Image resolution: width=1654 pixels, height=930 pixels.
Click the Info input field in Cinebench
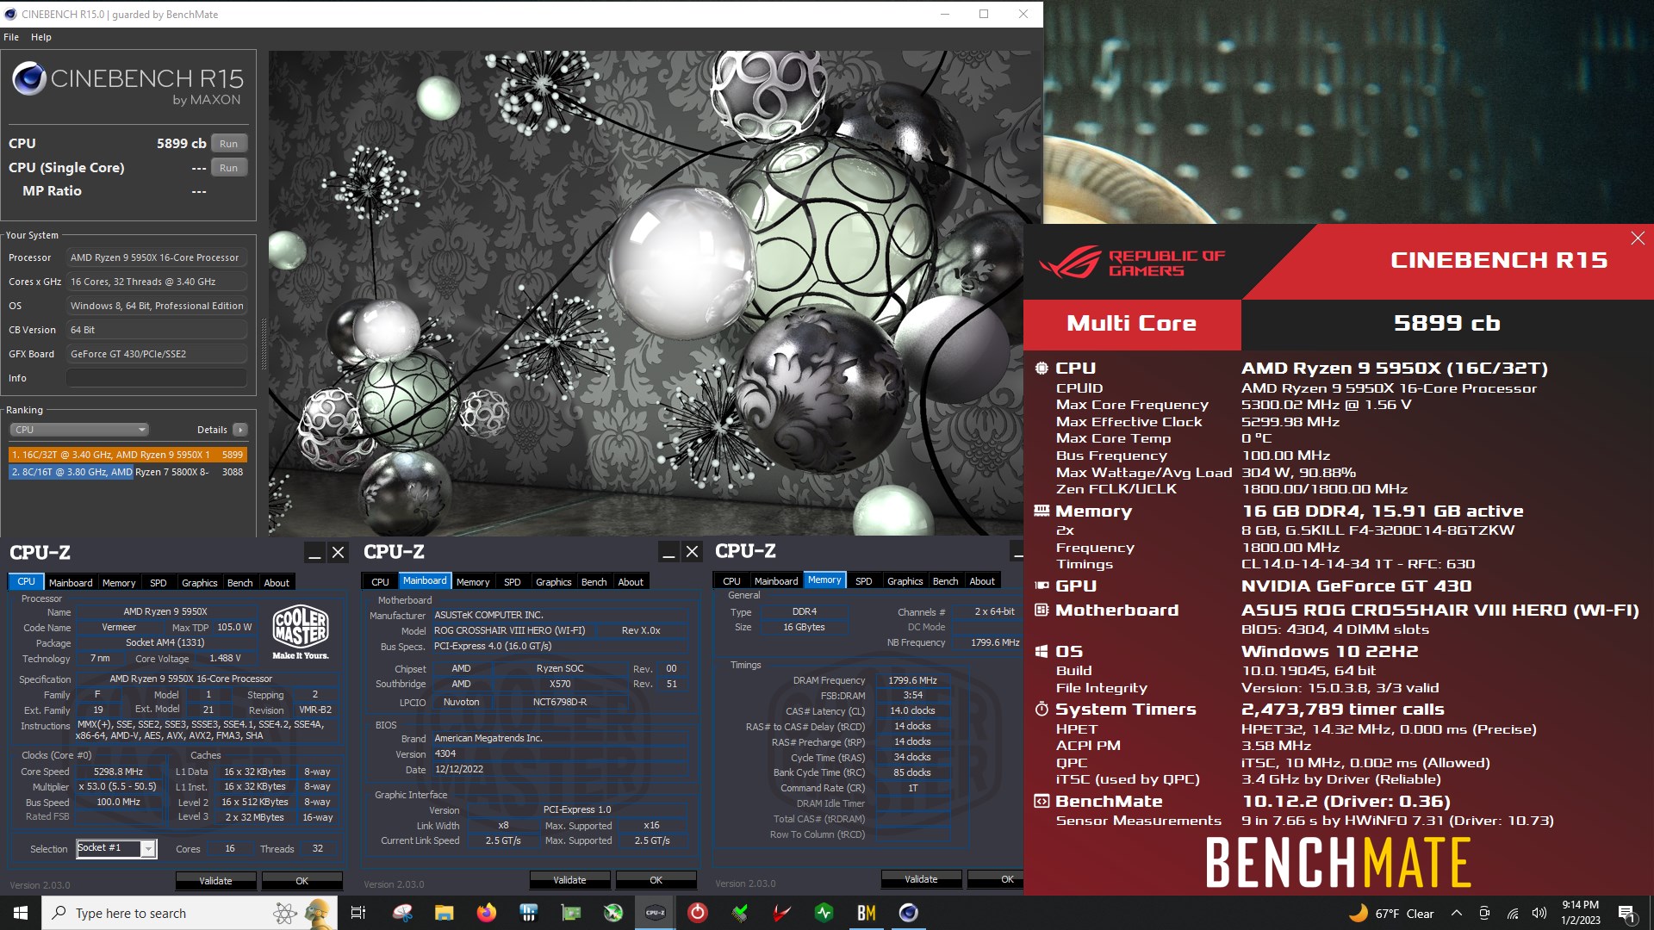(158, 378)
